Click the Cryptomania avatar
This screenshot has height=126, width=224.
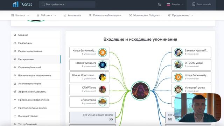pyautogui.click(x=103, y=102)
